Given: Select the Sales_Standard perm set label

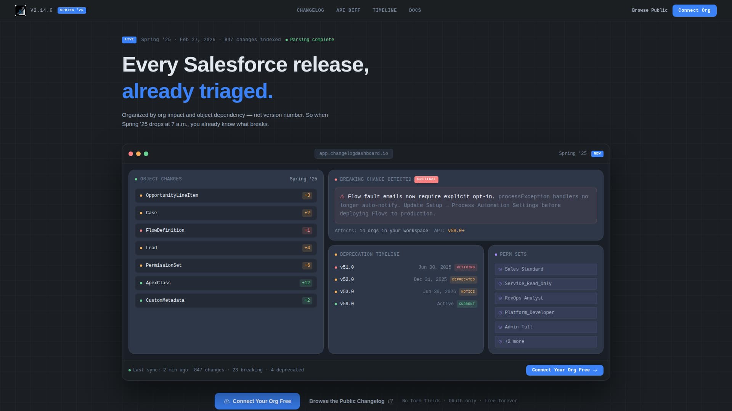Looking at the screenshot, I should (524, 269).
